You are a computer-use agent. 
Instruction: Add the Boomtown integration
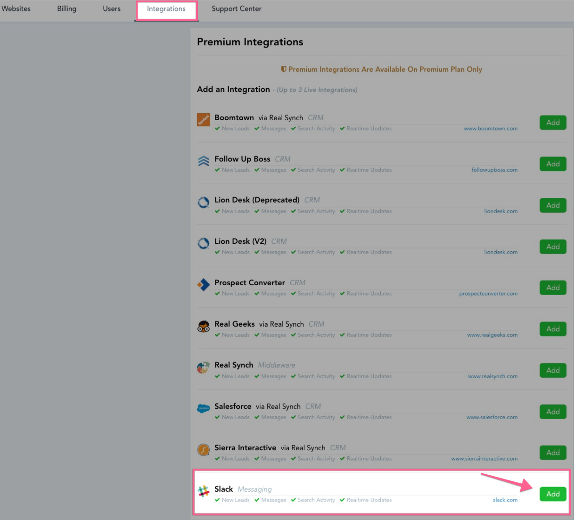(553, 123)
